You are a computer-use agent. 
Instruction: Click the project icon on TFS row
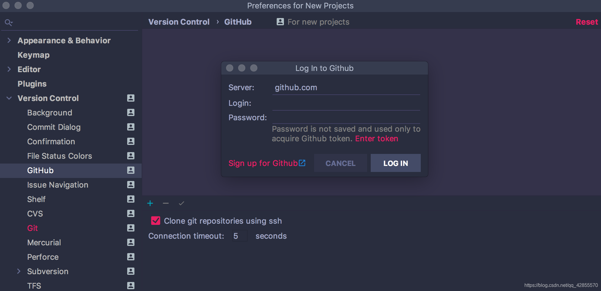coord(131,286)
